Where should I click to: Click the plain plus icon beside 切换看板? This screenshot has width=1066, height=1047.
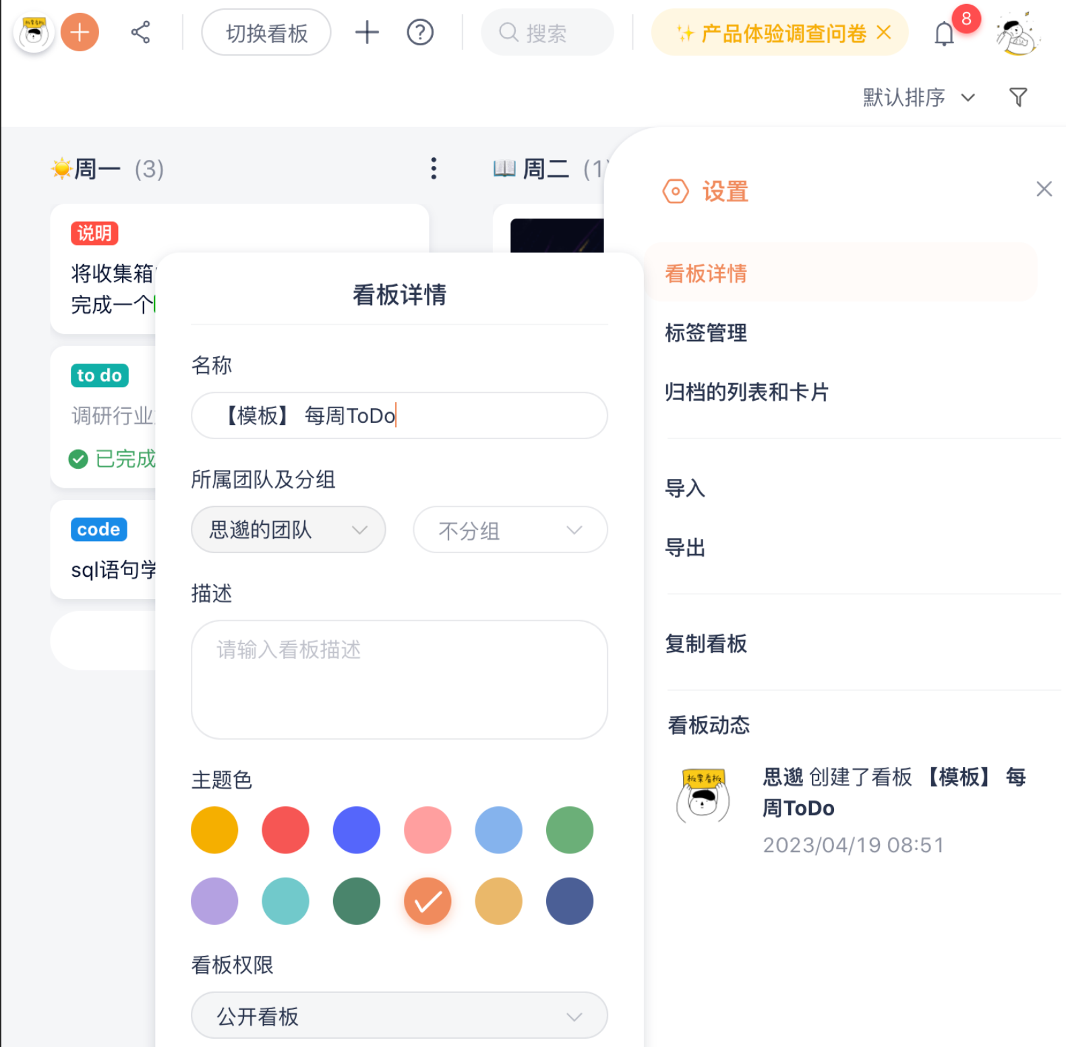click(x=367, y=32)
